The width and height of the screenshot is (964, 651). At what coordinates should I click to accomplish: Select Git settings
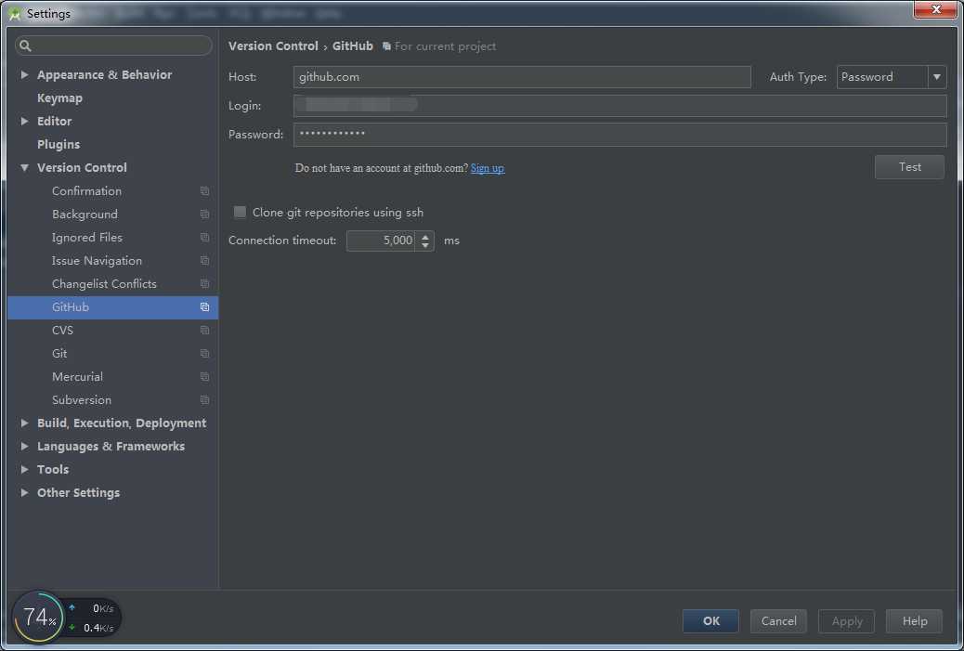click(59, 354)
